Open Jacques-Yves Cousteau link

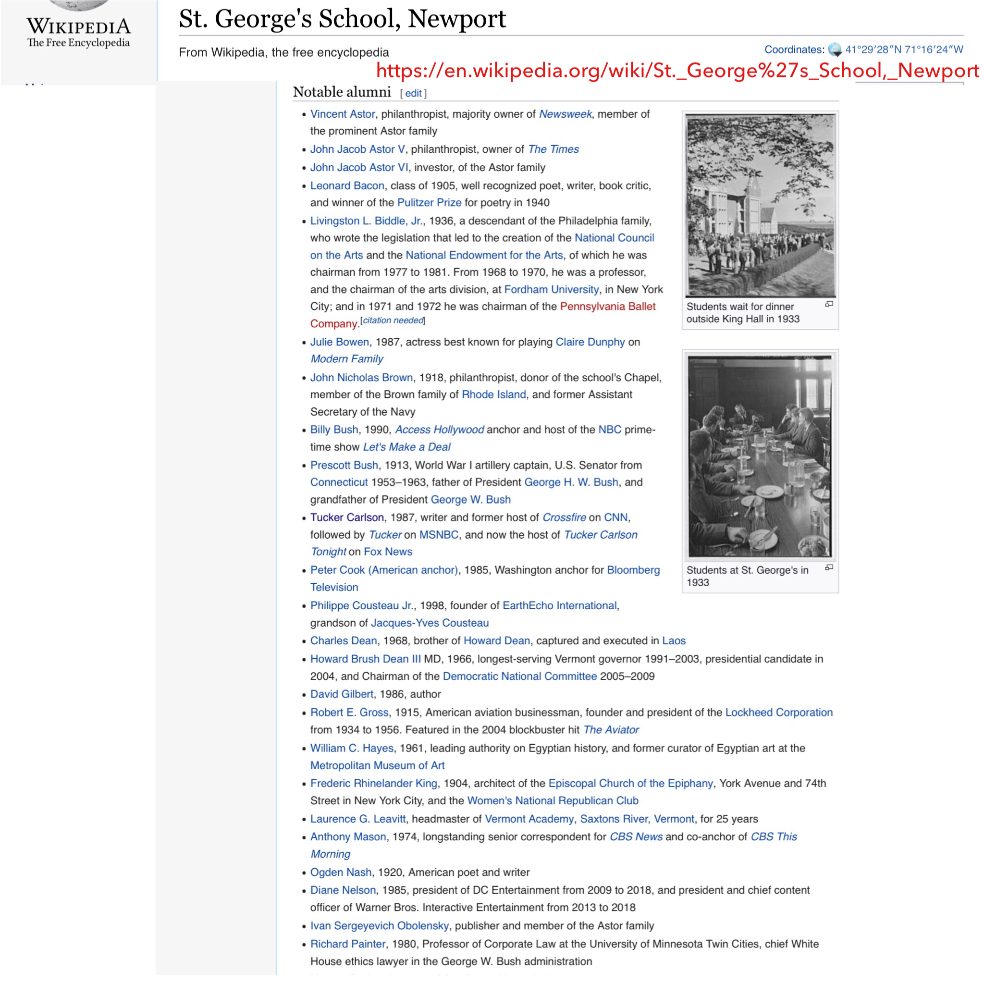[x=430, y=623]
